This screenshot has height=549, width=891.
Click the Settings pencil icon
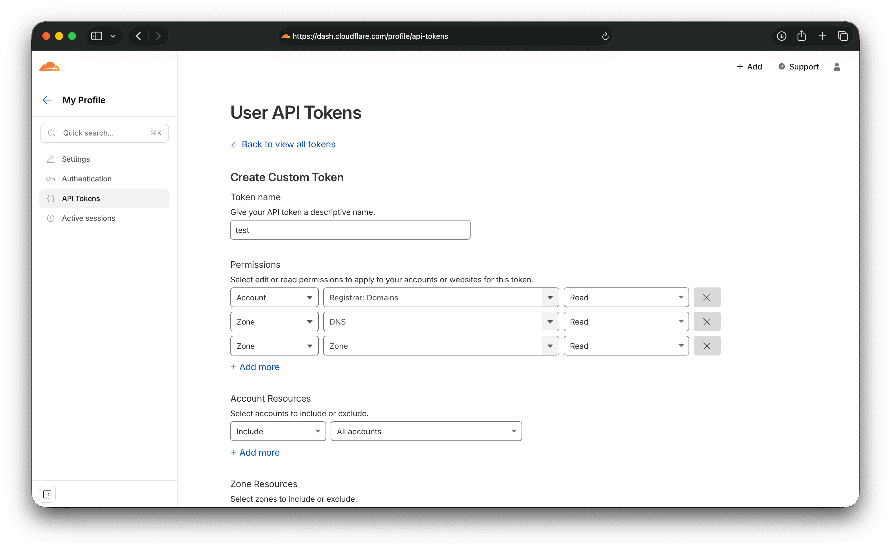50,159
